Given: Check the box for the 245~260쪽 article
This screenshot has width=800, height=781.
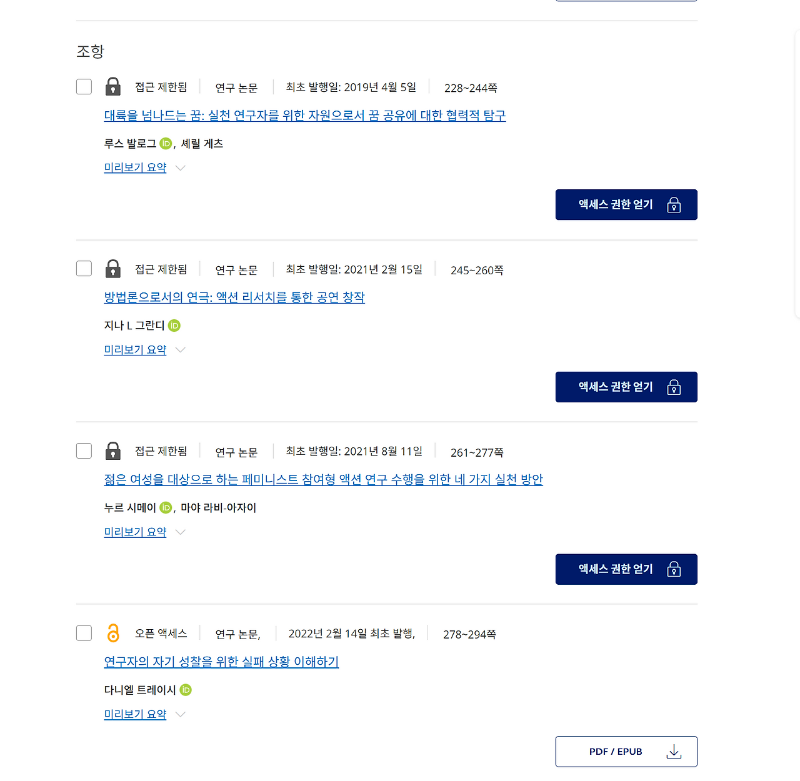Looking at the screenshot, I should pos(84,269).
